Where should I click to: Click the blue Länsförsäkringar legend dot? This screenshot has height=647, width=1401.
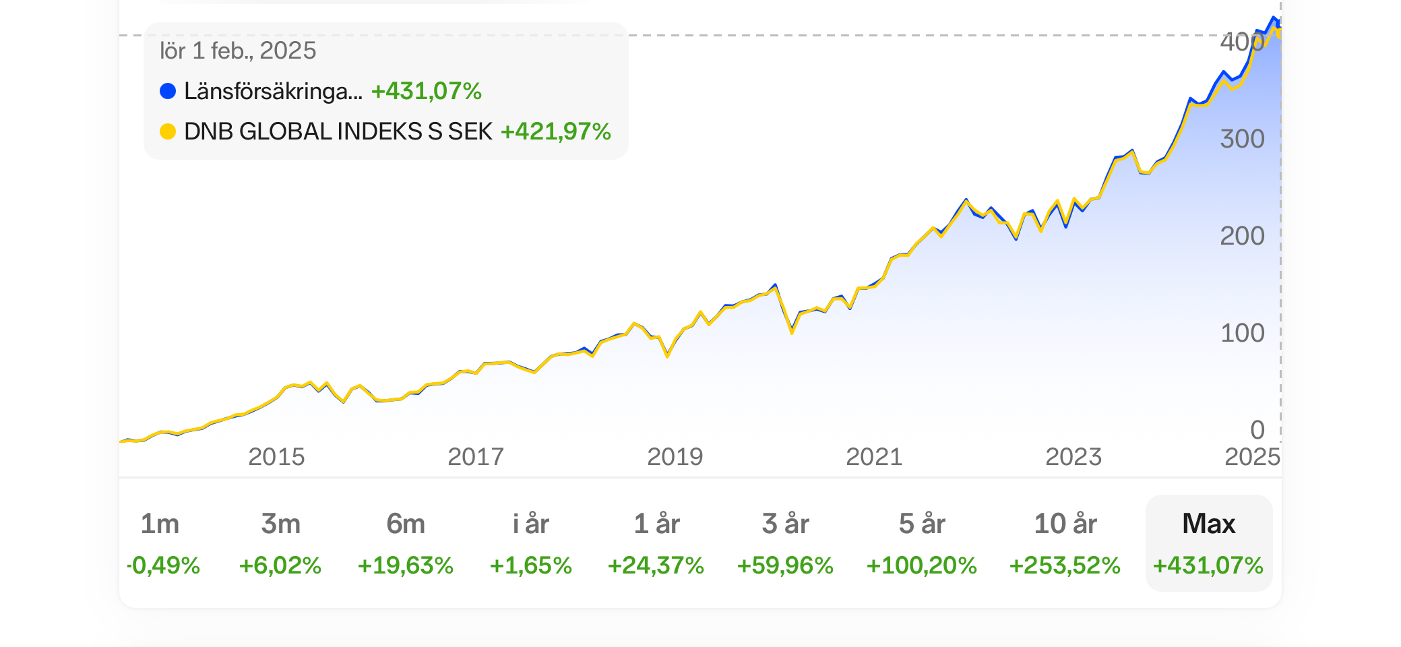168,91
